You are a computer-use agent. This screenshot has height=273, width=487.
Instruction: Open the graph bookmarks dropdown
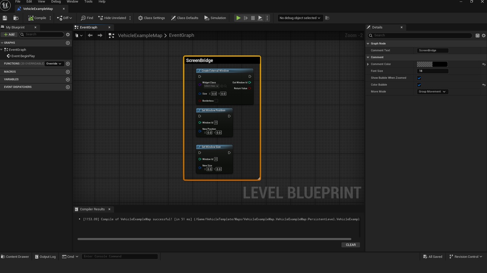click(x=79, y=35)
